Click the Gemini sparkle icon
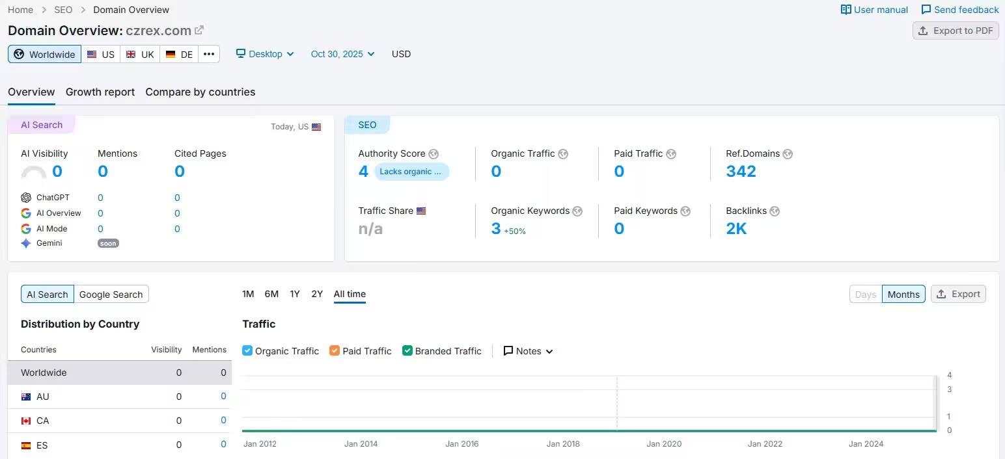 (x=26, y=243)
